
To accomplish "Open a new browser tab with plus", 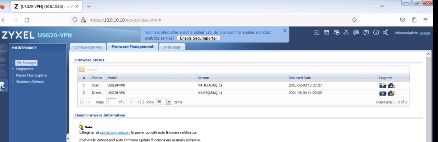I will coord(89,6).
